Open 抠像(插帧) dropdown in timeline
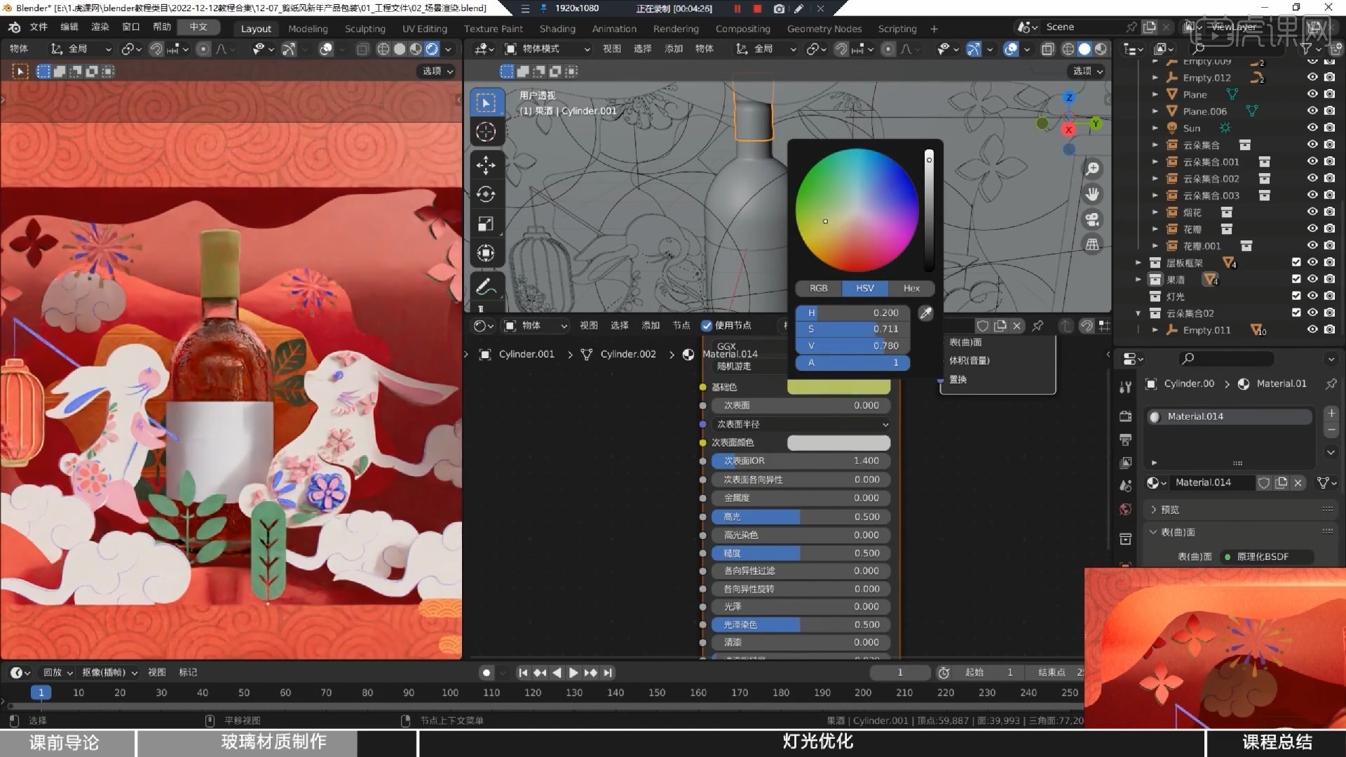 (x=109, y=672)
